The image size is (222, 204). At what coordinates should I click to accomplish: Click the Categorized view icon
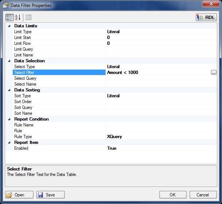10,17
